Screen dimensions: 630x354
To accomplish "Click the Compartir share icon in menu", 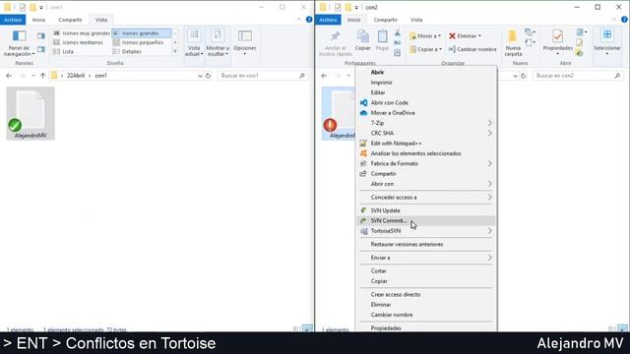I will pos(363,174).
